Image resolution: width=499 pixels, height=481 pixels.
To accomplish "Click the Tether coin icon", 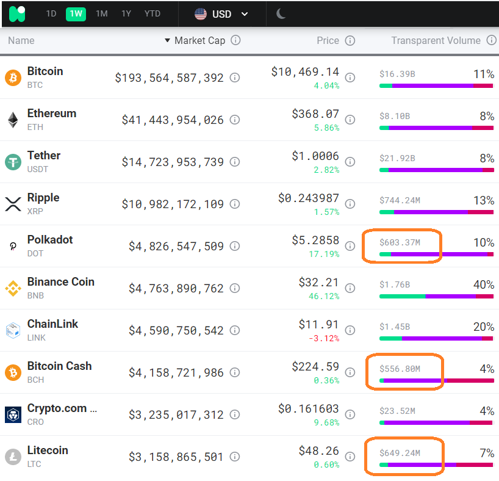I will [13, 162].
